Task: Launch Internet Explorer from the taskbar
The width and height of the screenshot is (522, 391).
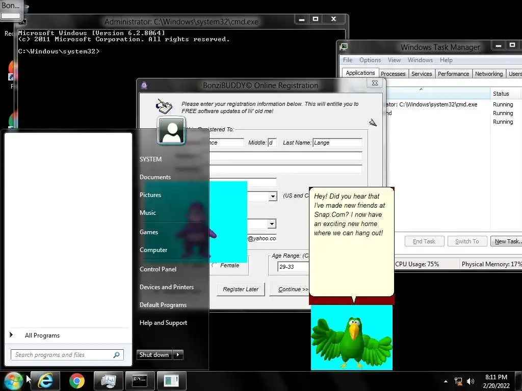Action: 45,381
